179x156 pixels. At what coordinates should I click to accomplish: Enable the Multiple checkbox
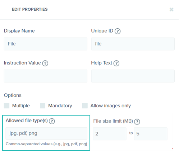click(6, 106)
